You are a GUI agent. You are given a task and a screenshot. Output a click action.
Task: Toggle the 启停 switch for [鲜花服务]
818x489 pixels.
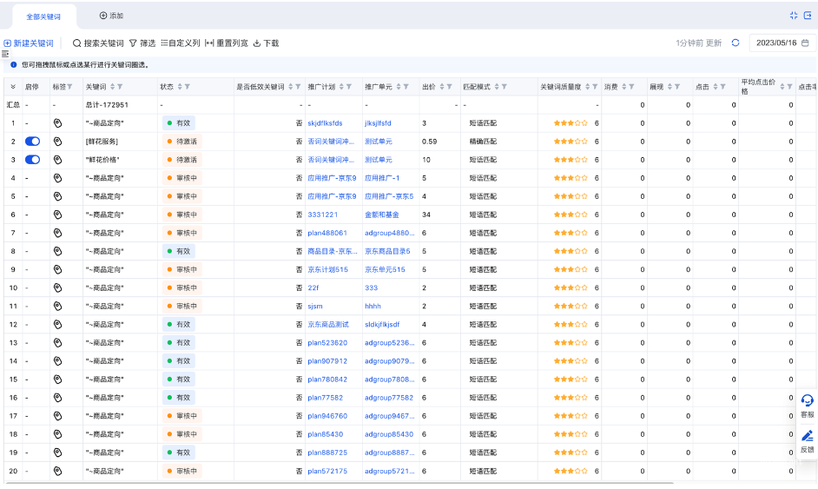33,142
